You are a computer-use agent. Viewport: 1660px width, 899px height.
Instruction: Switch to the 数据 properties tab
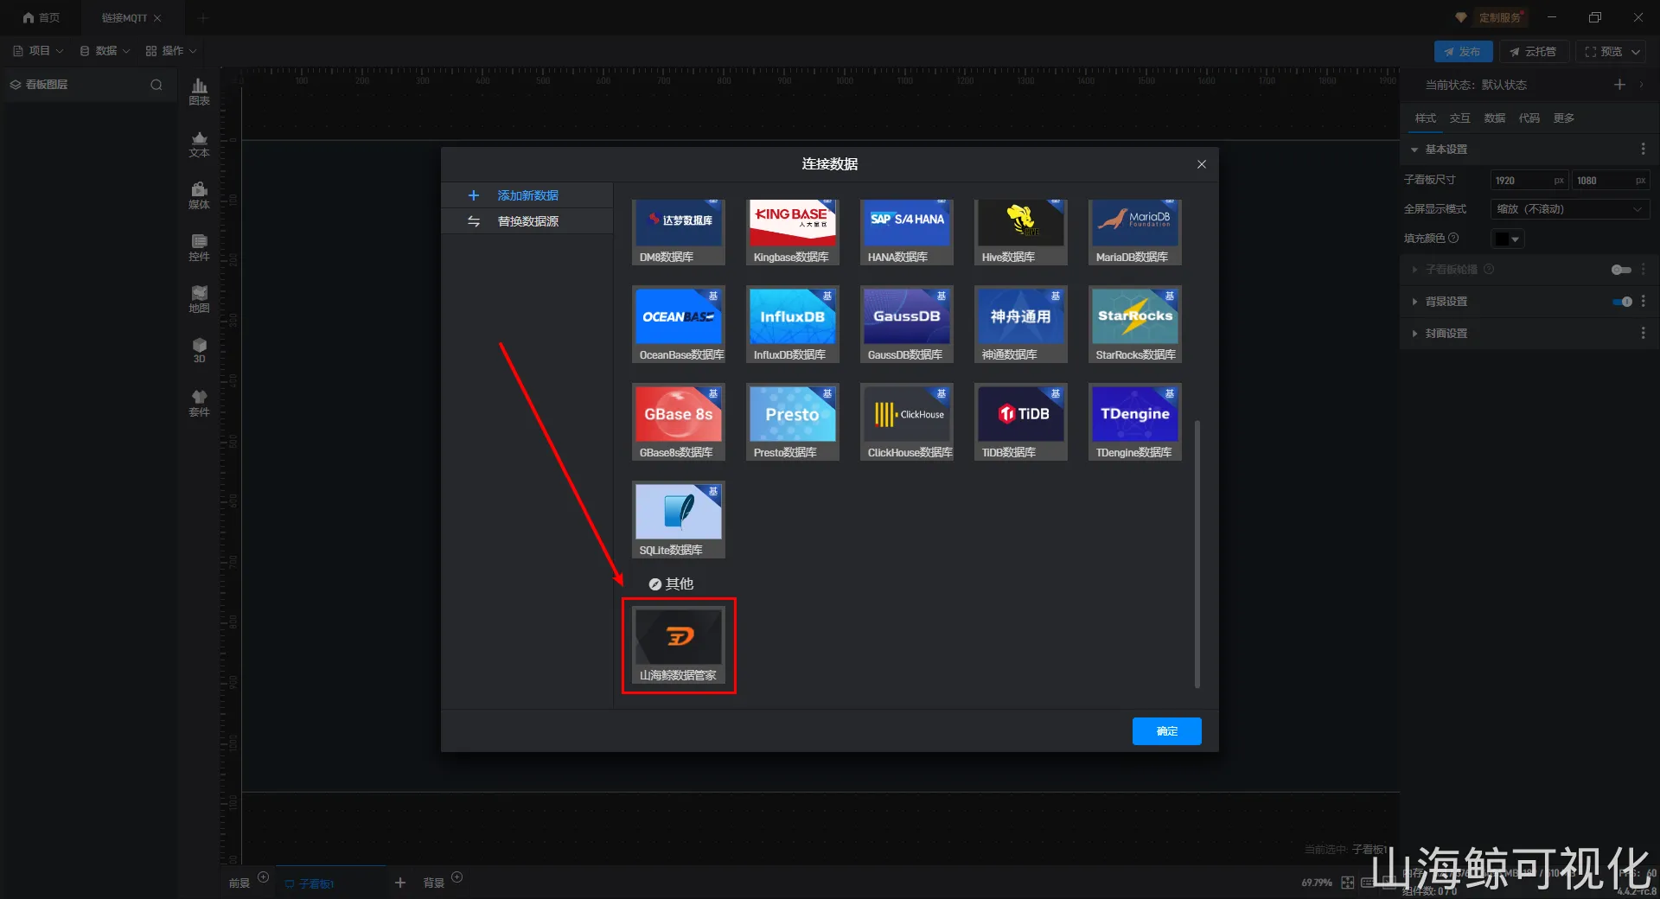point(1494,118)
